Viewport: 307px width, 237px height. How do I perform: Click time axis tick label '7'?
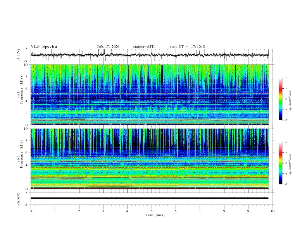point(200,211)
